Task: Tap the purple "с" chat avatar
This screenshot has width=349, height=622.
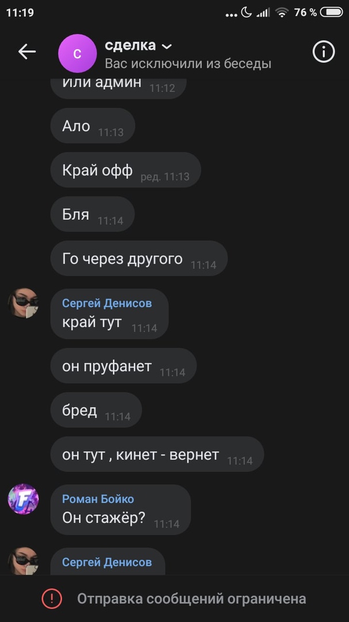Action: tap(77, 54)
